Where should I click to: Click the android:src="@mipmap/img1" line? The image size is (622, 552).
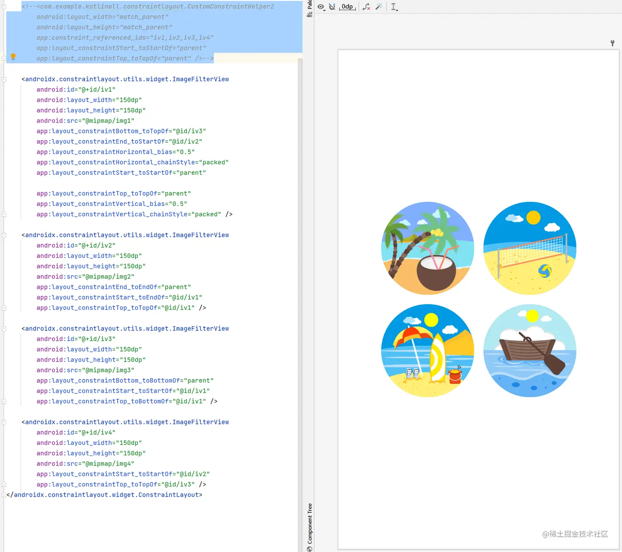(85, 121)
